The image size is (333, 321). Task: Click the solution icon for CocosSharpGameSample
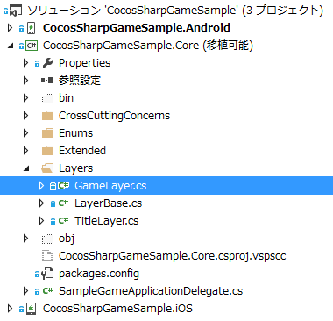(x=16, y=11)
